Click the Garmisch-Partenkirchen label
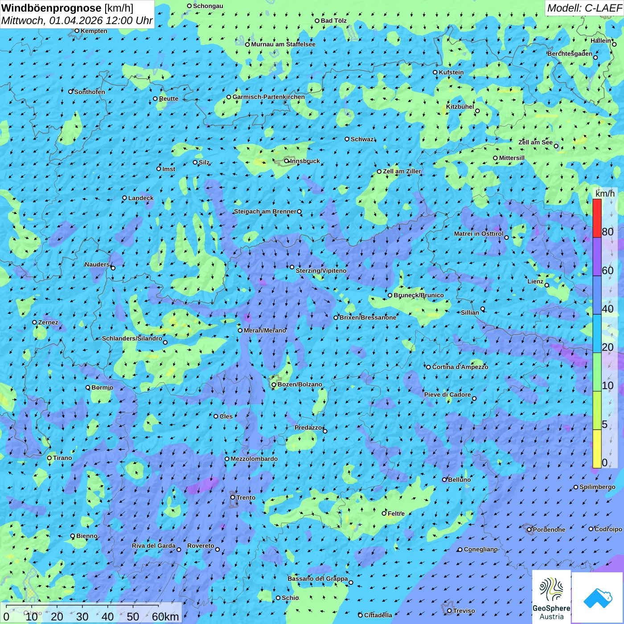 [269, 97]
